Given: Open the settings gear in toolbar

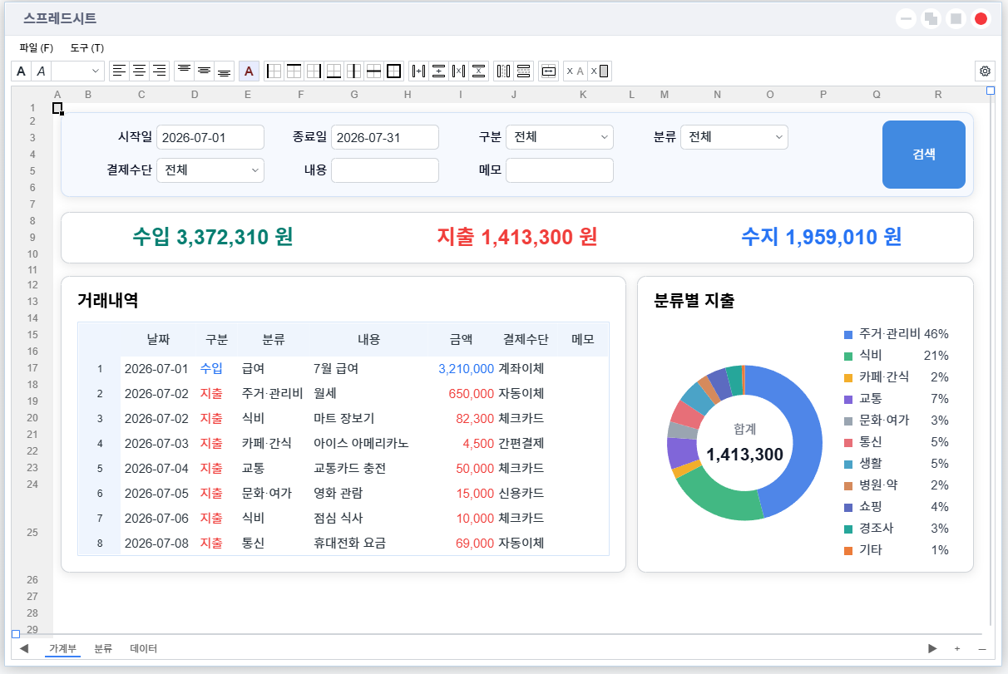Looking at the screenshot, I should [985, 71].
